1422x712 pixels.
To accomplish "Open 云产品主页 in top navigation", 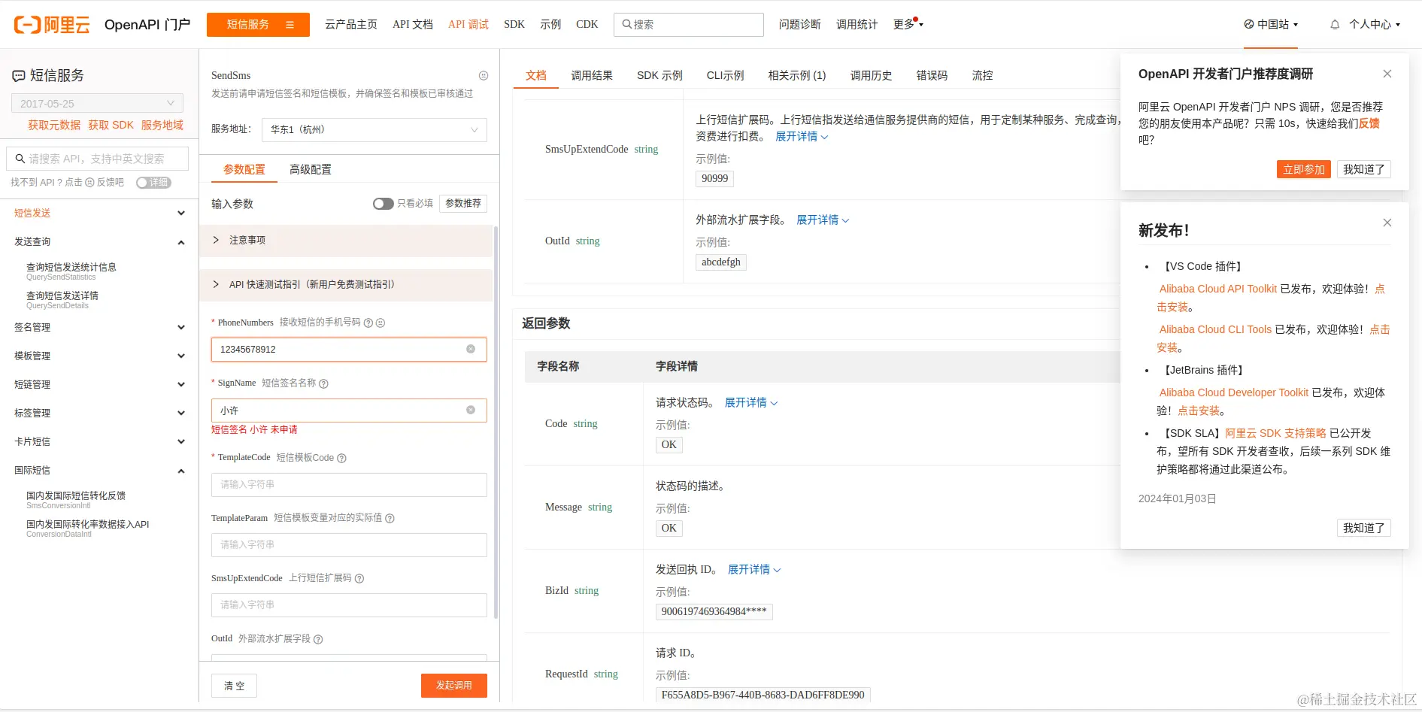I will [351, 24].
